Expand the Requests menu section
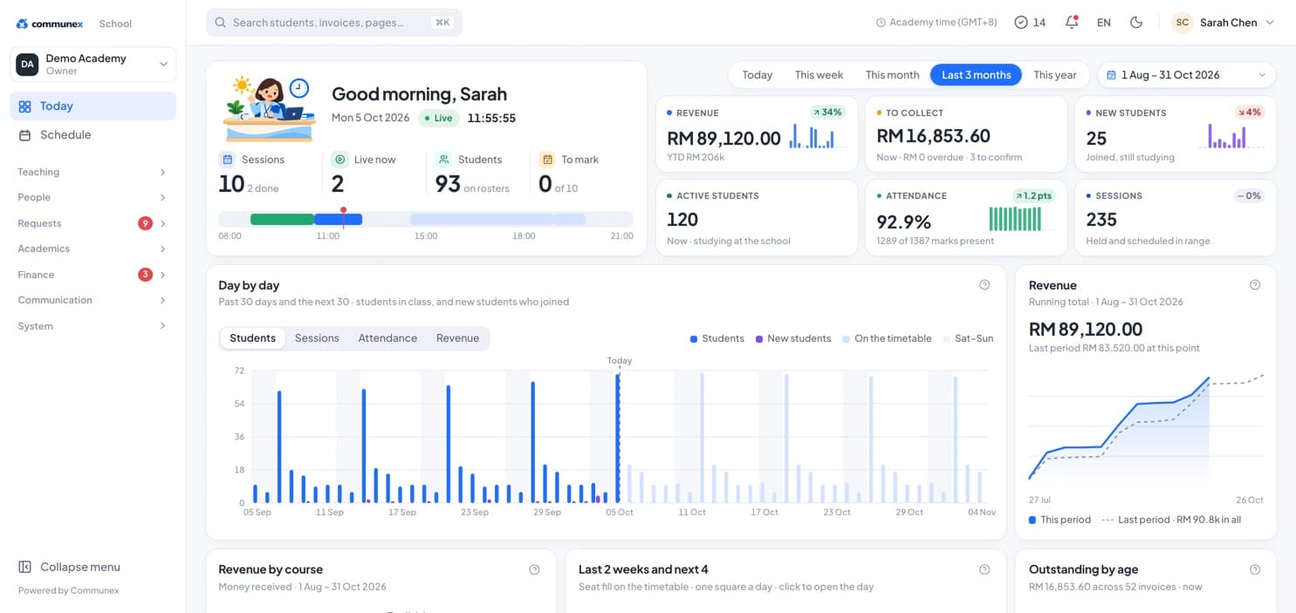 (93, 223)
